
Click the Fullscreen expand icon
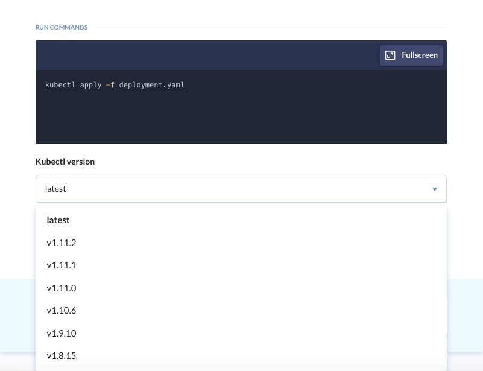point(390,55)
